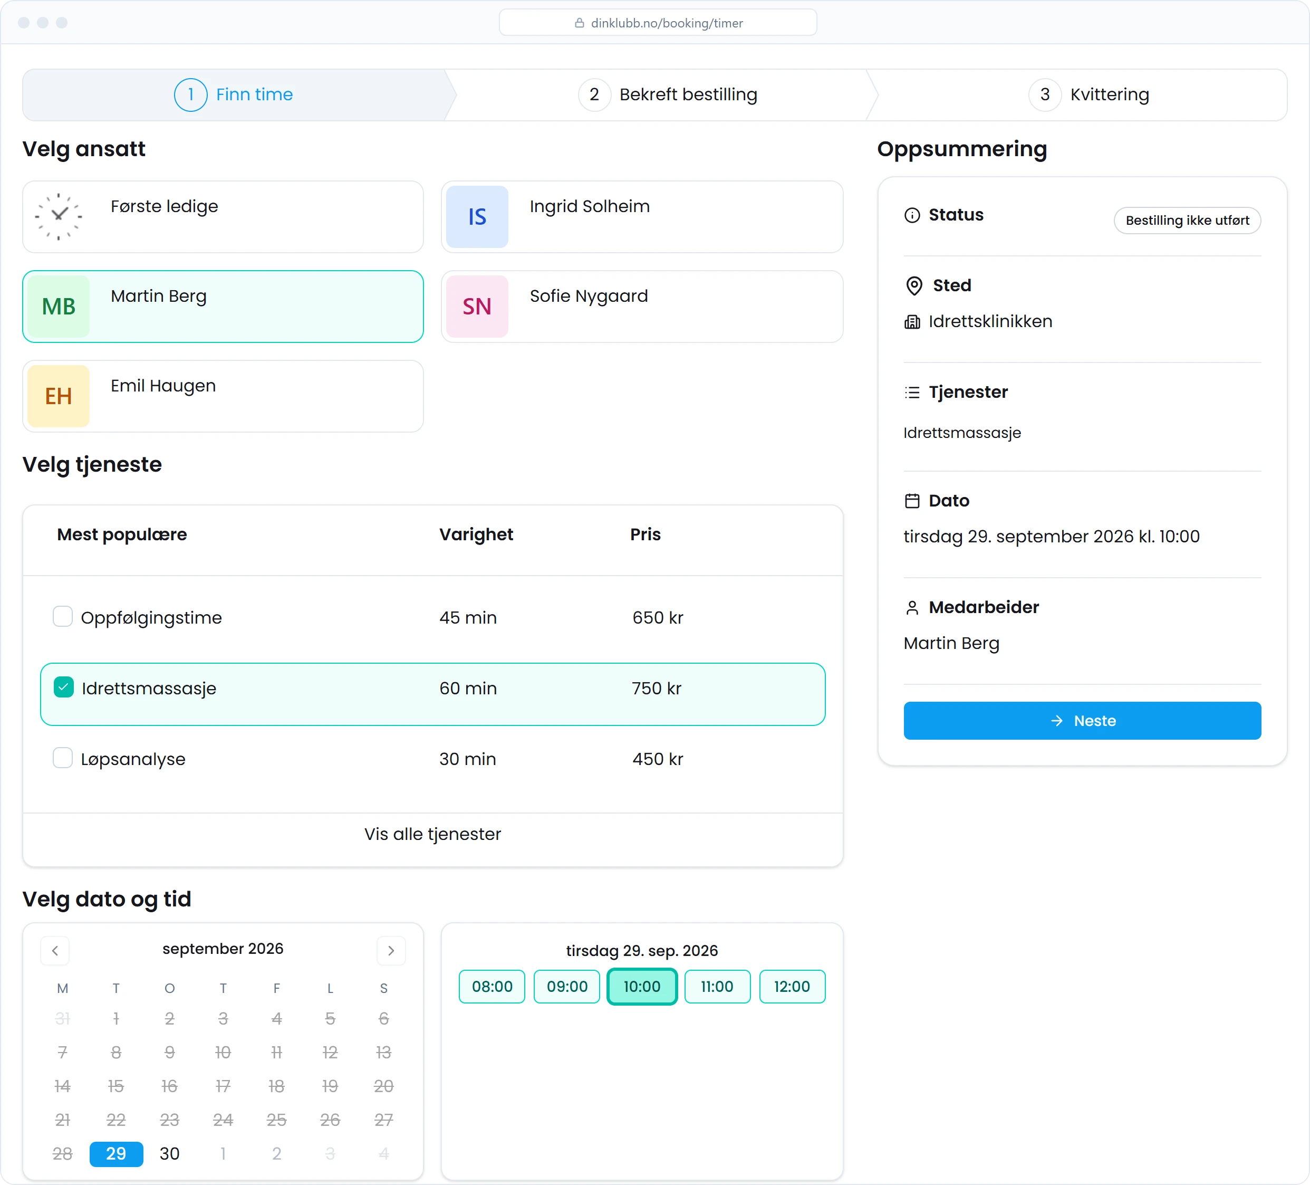Click the Mest populære column header

[122, 534]
